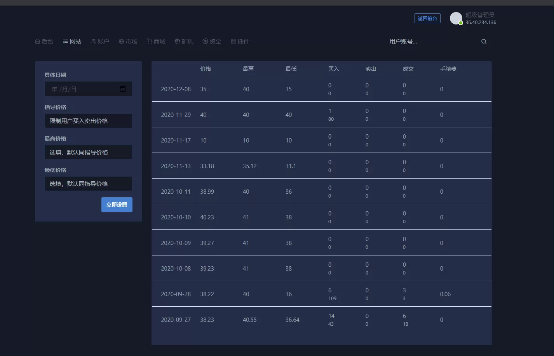The image size is (554, 356).
Task: Click the 返回前台 button
Action: (427, 18)
